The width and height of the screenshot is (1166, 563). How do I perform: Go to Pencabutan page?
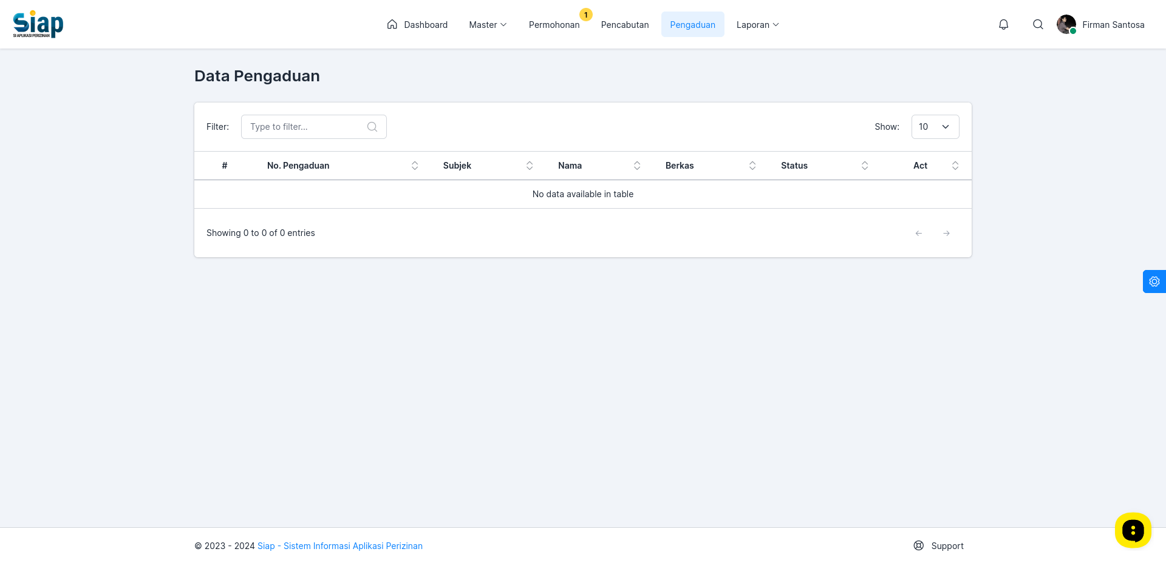coord(625,25)
